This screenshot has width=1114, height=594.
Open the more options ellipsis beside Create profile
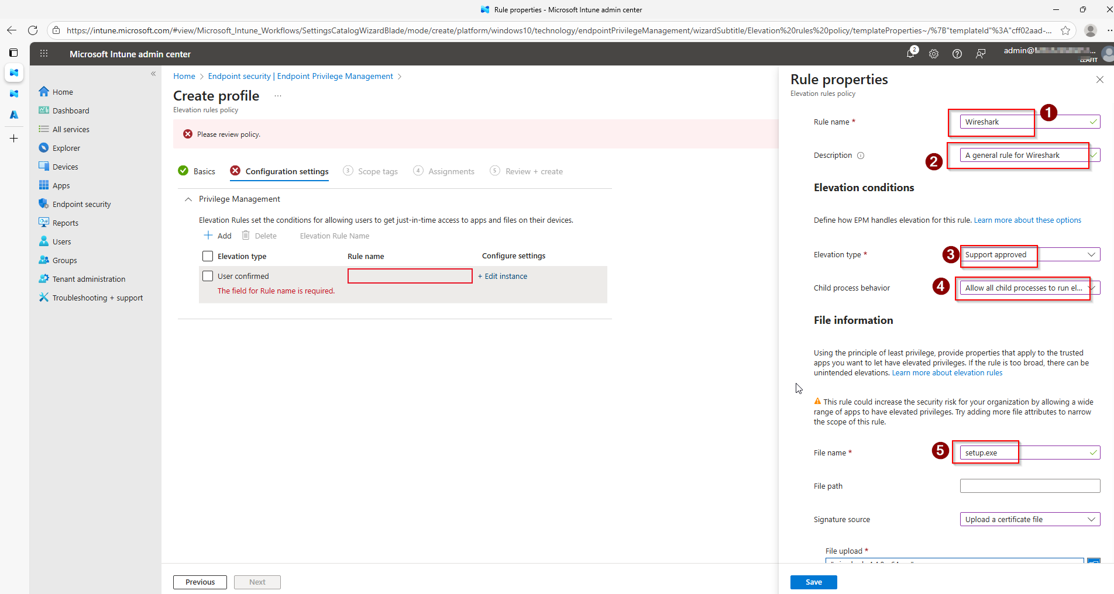pyautogui.click(x=278, y=96)
